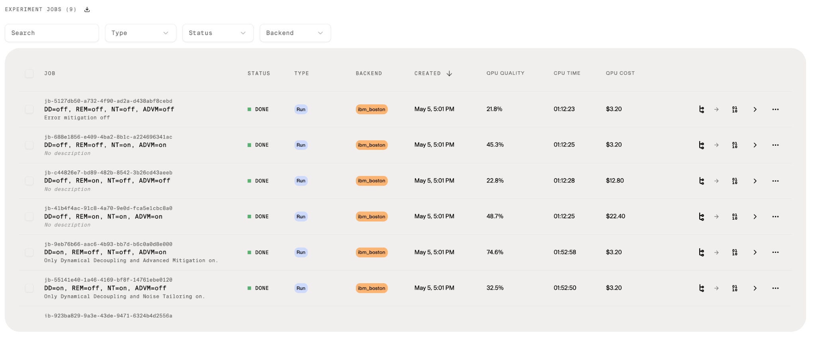
Task: Open job titled DD=on, REM=off, NT=on, ADVM=off
Action: coord(105,288)
